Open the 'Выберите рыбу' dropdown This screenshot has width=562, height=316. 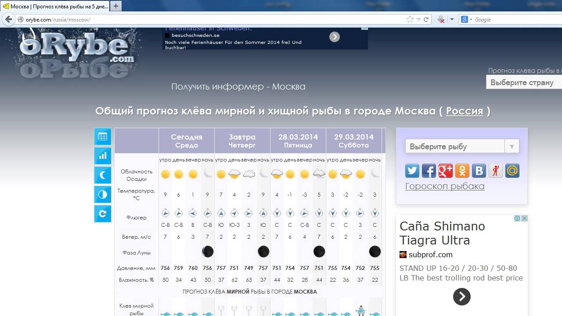[462, 147]
